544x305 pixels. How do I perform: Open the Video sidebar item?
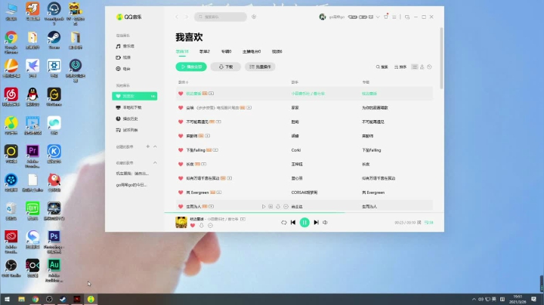pos(123,57)
